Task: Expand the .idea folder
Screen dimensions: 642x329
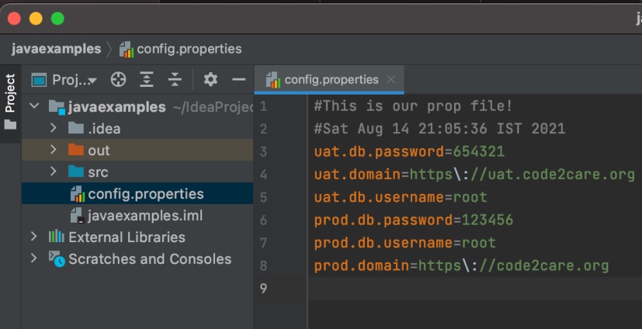Action: coord(54,128)
